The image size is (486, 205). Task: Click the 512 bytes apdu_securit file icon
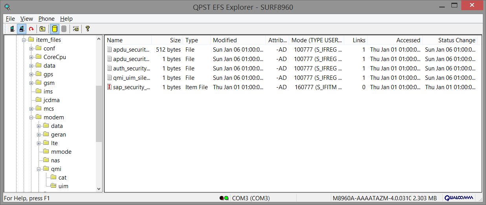[109, 49]
